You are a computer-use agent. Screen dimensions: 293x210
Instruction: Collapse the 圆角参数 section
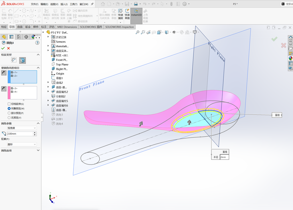tap(38, 123)
